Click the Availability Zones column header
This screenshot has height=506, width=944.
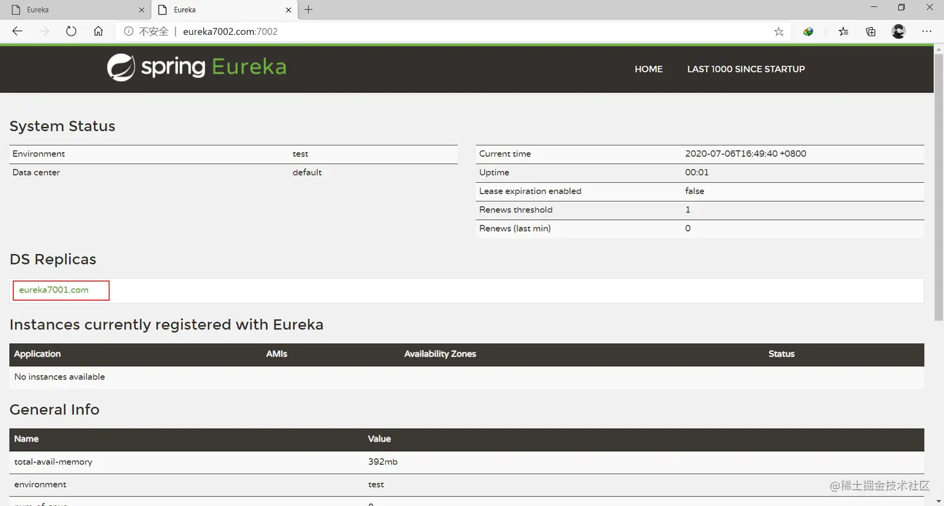coord(440,354)
